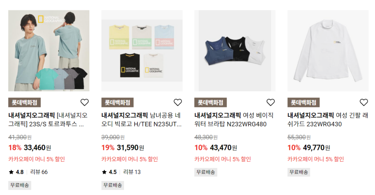375x195 pixels.
Task: Add 워터 브라탑 N232WRG480 to wishlist via heart
Action: (x=271, y=102)
